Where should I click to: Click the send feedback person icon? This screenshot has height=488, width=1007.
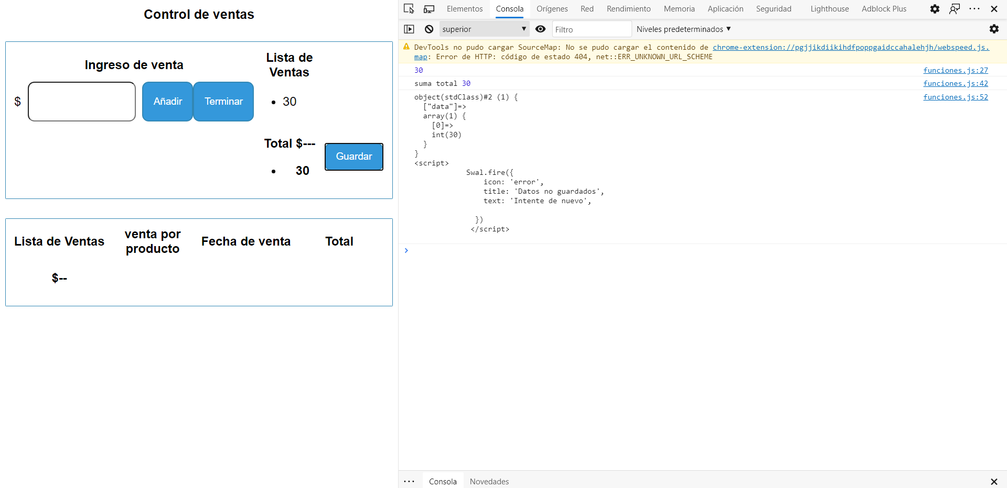click(955, 9)
